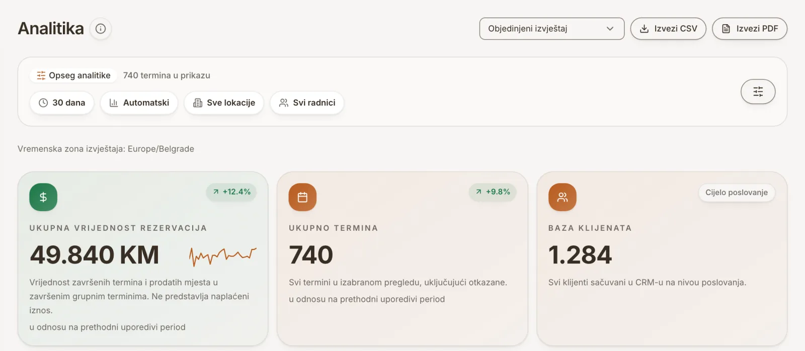Click the UKUPNO TERMINA label
Image resolution: width=805 pixels, height=351 pixels.
[x=334, y=228]
